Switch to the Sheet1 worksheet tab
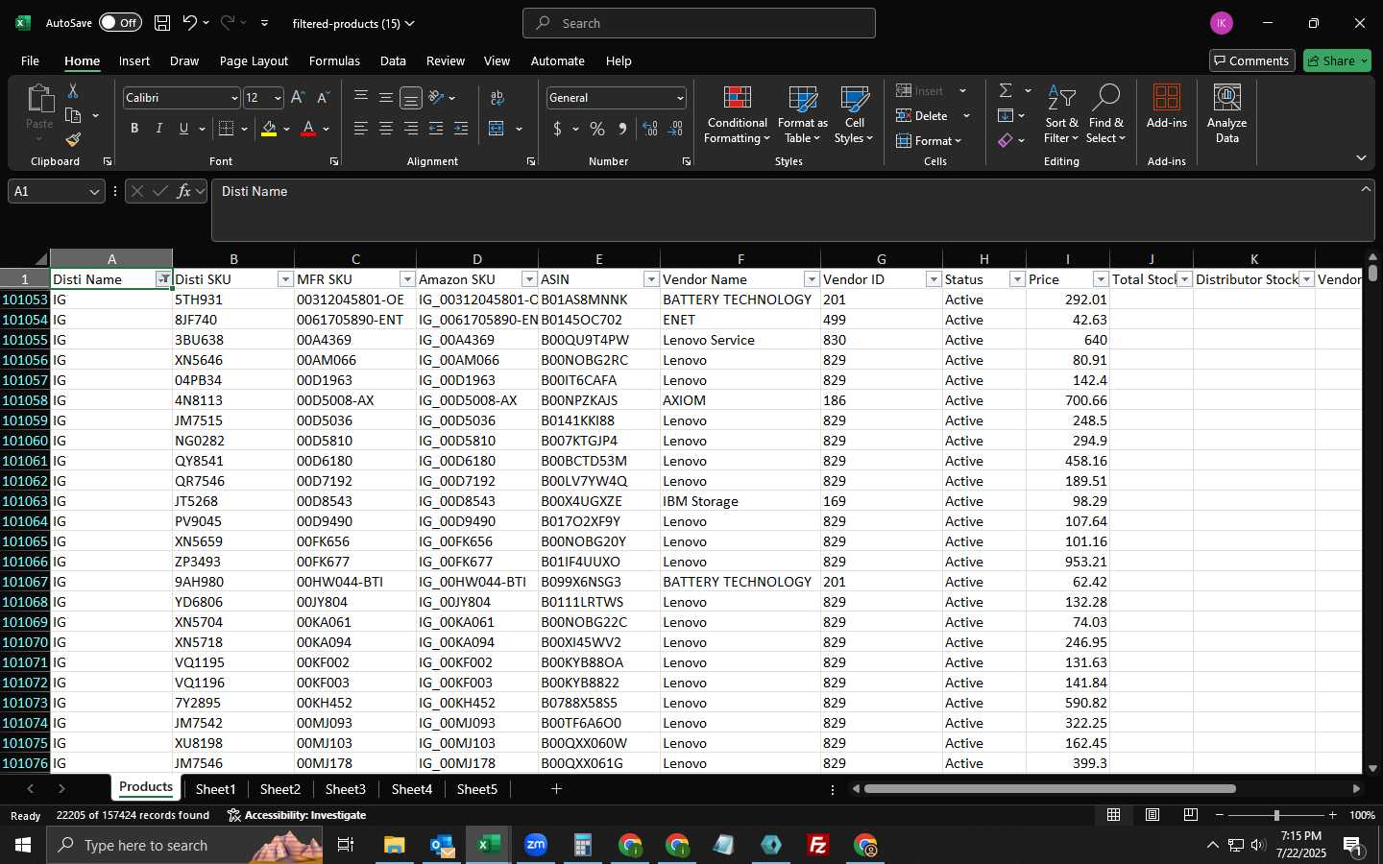This screenshot has width=1383, height=864. 215,789
